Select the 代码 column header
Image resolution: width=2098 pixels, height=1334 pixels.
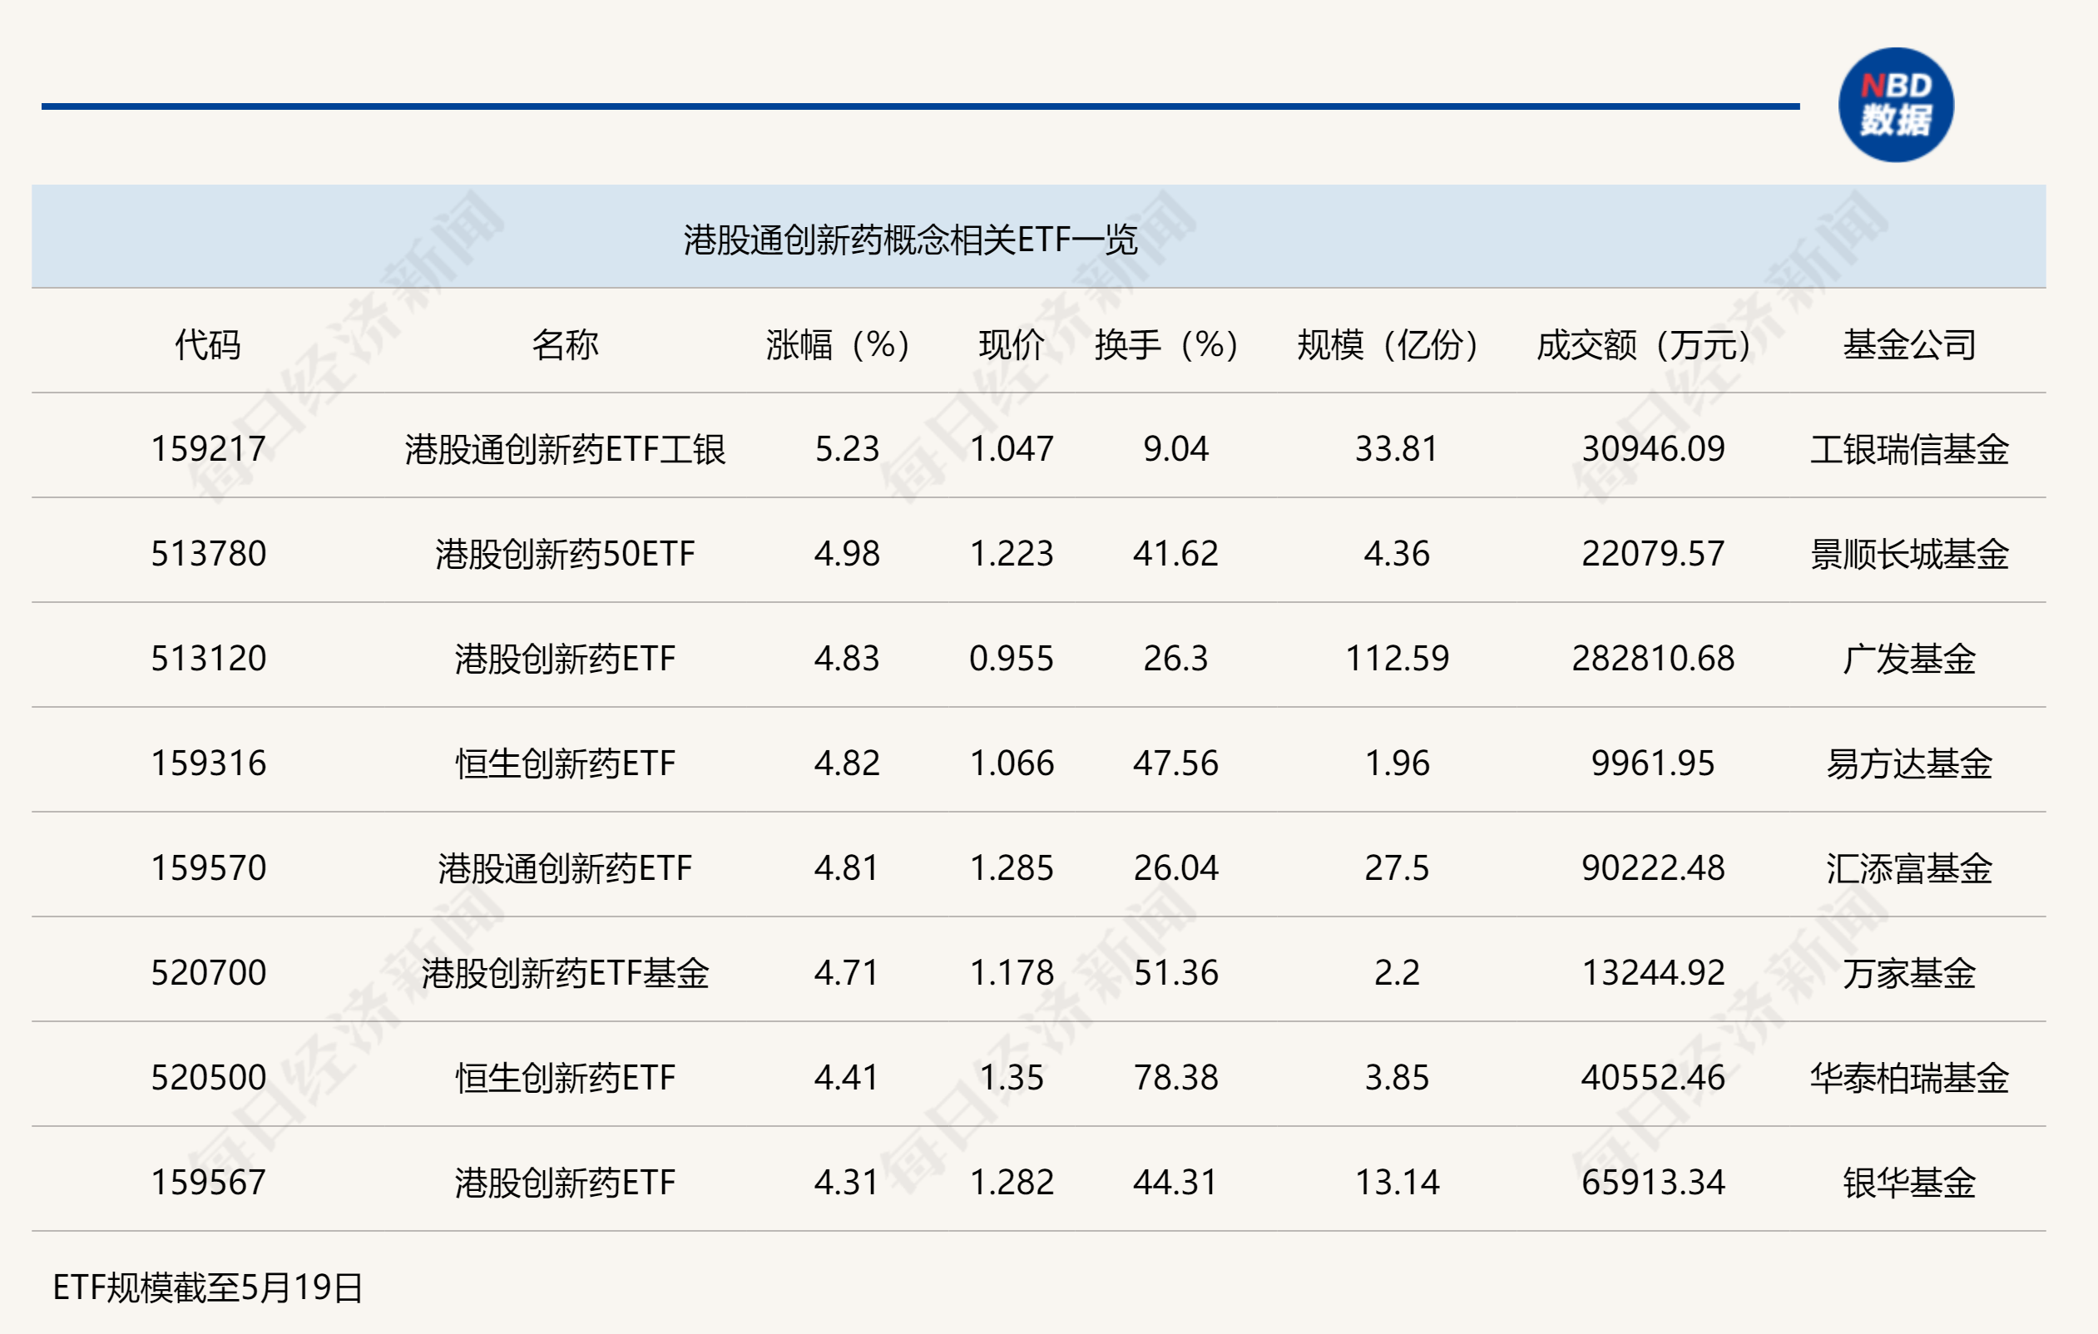tap(209, 343)
